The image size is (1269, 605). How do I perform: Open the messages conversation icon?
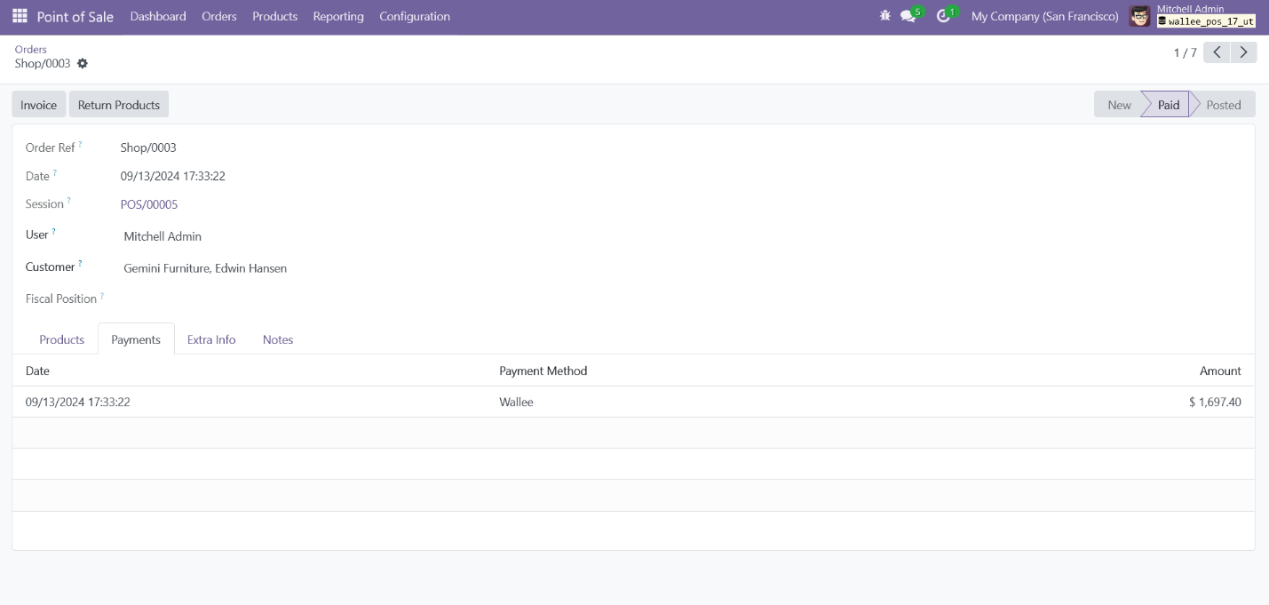[x=908, y=16]
